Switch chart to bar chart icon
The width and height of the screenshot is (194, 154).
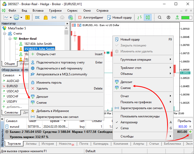pos(140,17)
